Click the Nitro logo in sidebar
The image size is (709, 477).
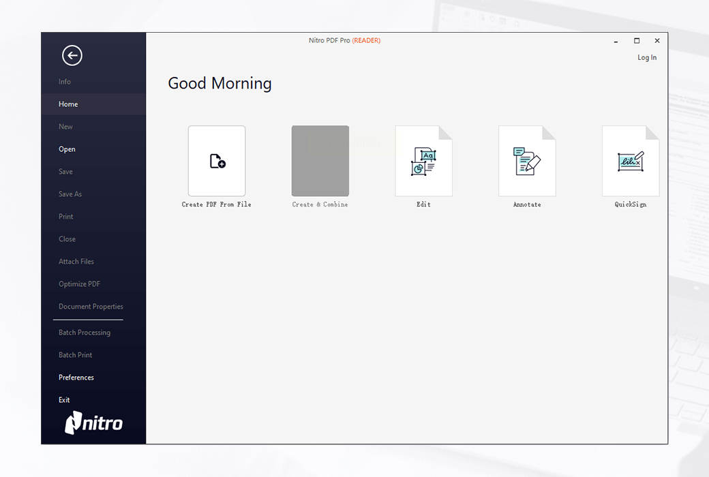tap(93, 422)
